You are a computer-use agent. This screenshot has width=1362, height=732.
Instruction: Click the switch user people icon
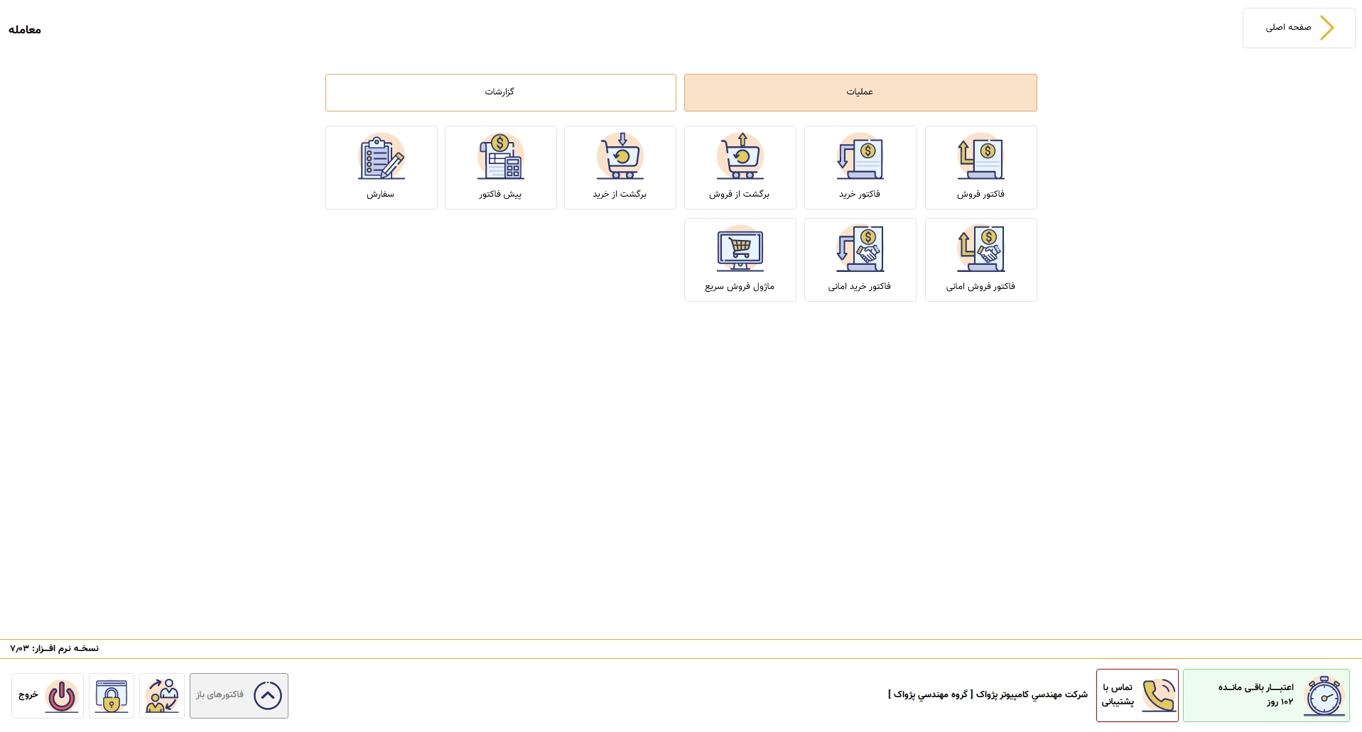pos(162,696)
